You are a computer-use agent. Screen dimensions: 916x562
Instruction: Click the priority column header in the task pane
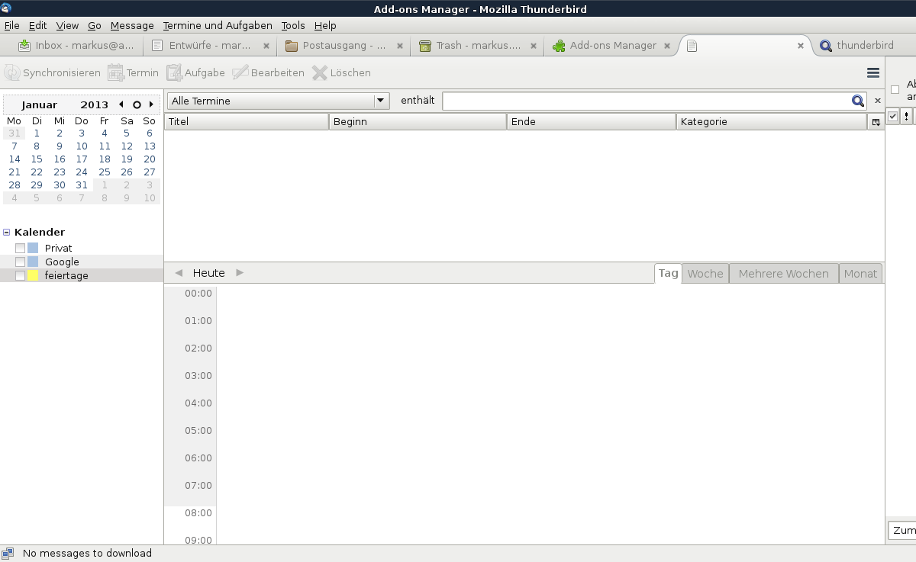pos(906,116)
